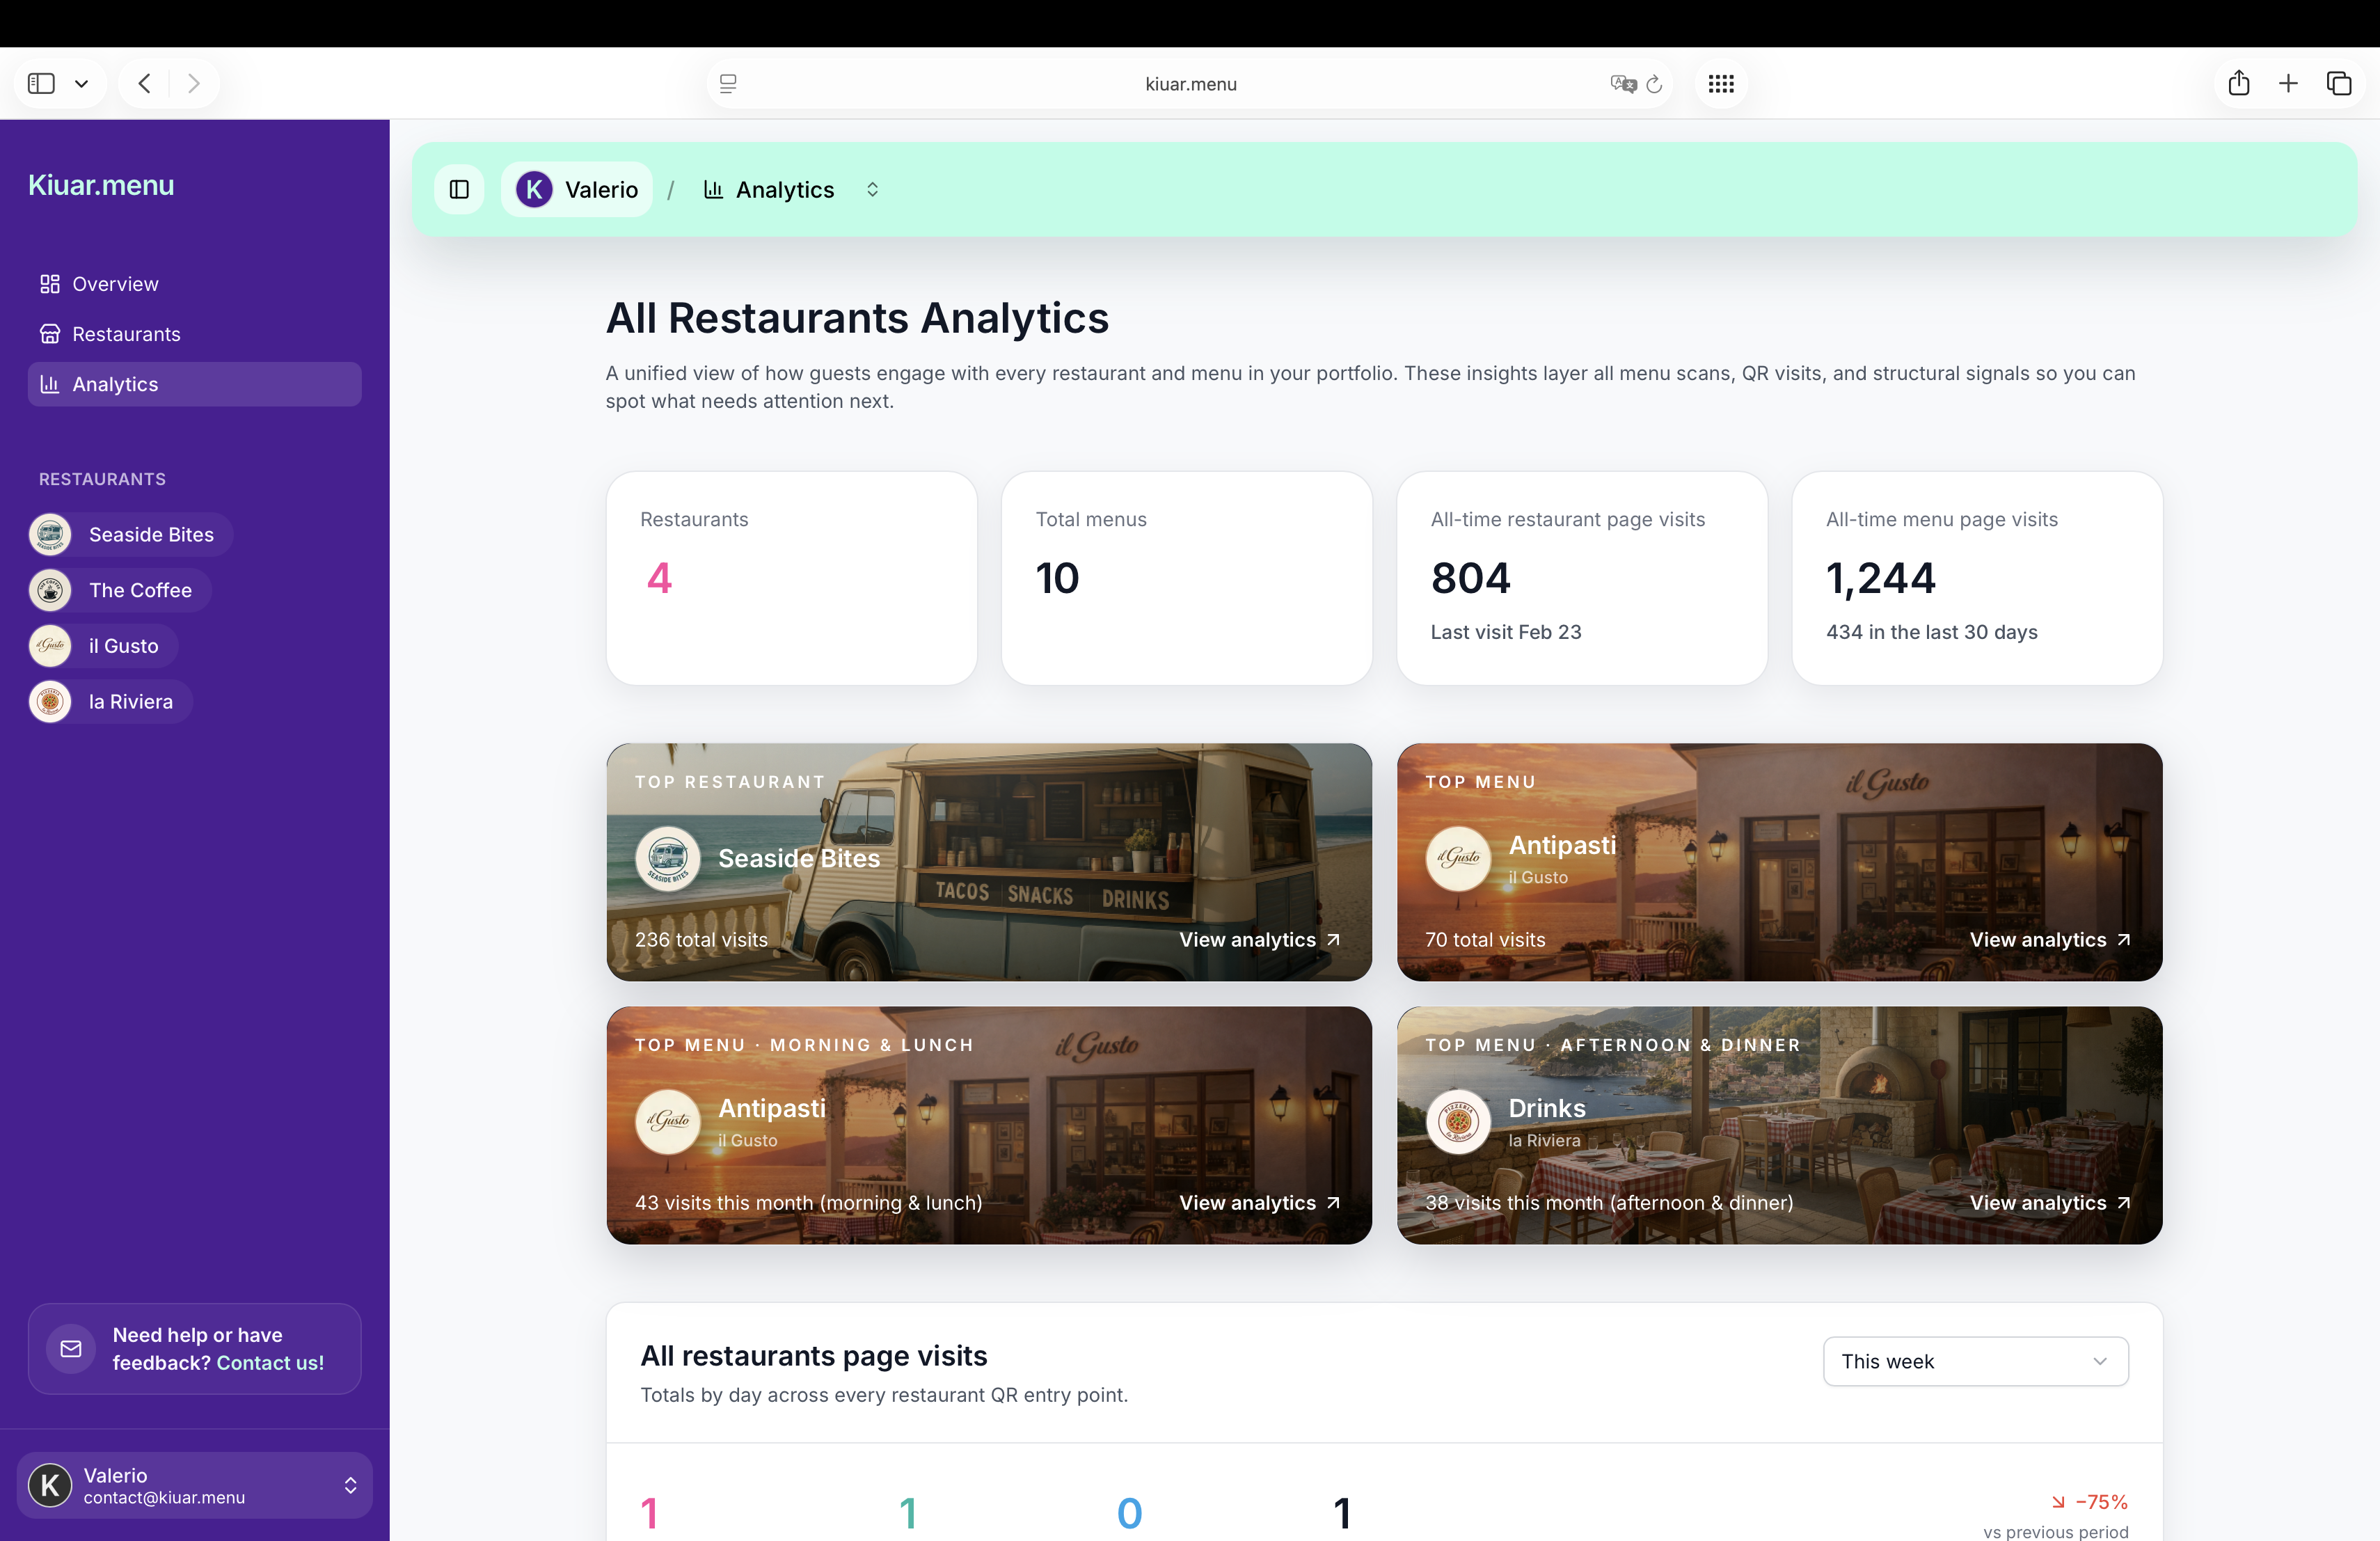Screen dimensions: 2380x1541
Task: Expand the Valerio account switcher
Action: pos(350,1485)
